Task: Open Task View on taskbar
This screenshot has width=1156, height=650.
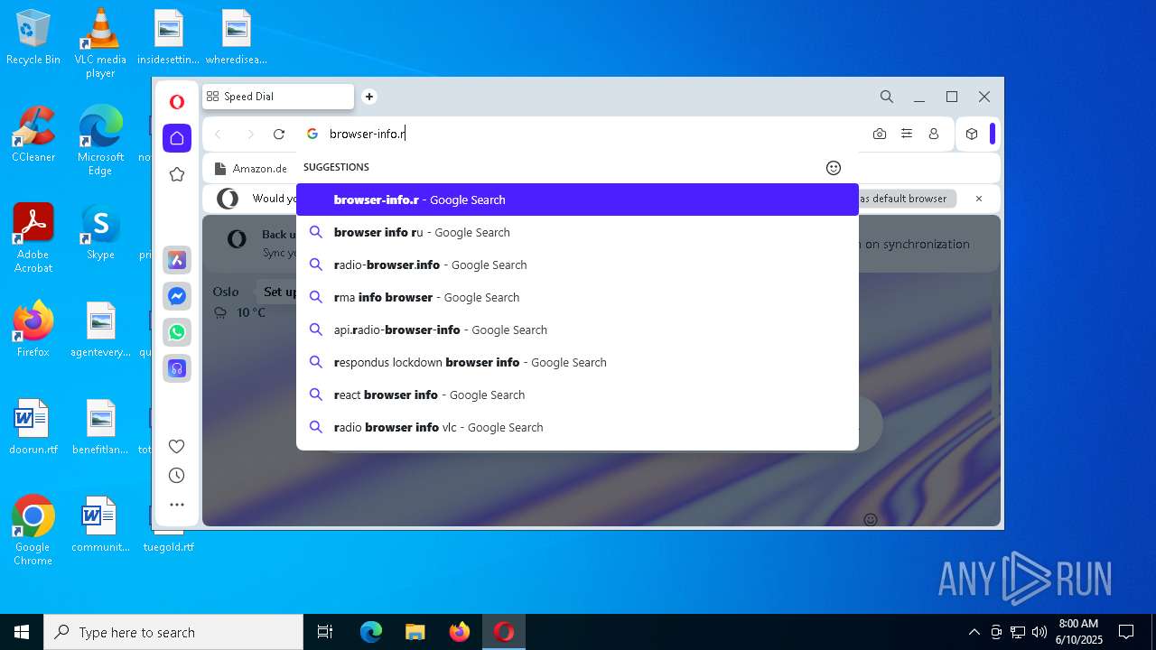Action: click(325, 632)
